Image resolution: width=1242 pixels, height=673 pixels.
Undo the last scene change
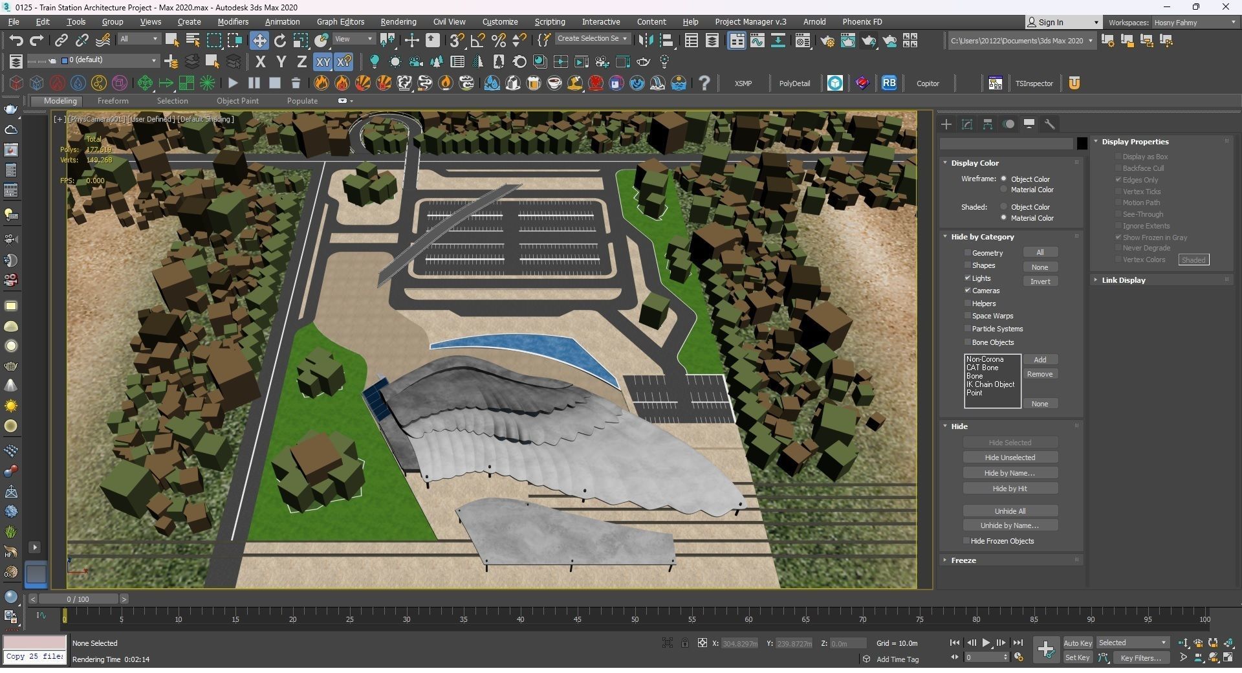16,40
